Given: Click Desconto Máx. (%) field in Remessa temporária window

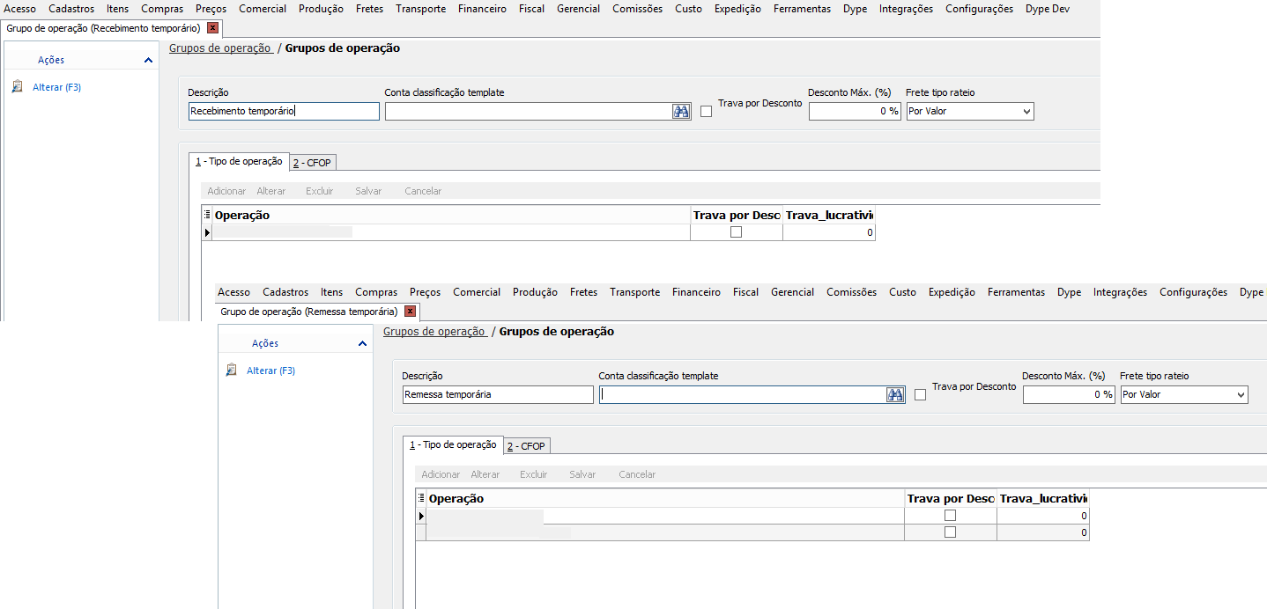Looking at the screenshot, I should click(1069, 395).
